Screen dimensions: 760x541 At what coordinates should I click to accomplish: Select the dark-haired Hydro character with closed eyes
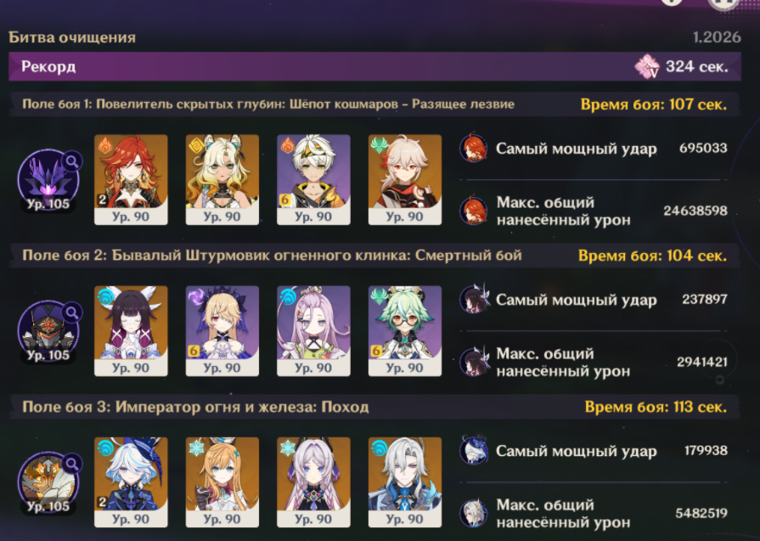pyautogui.click(x=131, y=331)
